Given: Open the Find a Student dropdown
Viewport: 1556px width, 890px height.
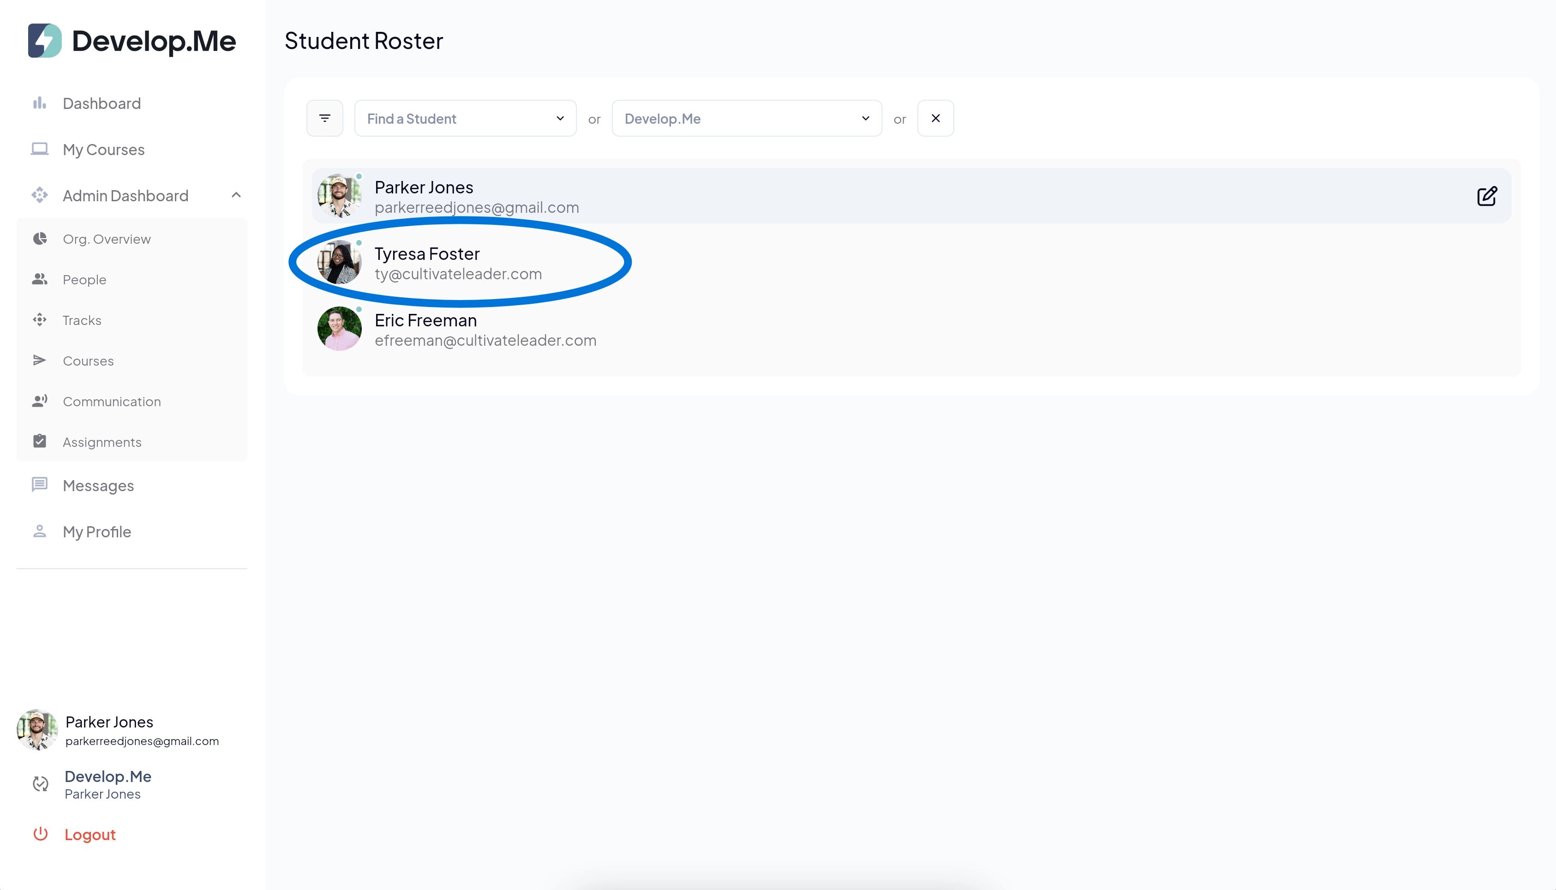Looking at the screenshot, I should 465,119.
